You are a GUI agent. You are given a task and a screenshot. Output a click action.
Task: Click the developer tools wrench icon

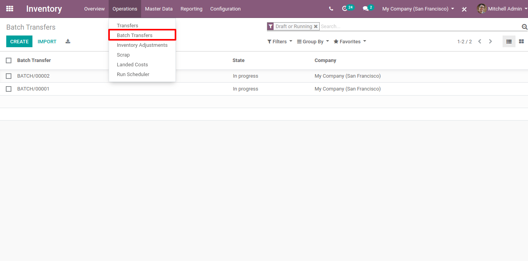coord(464,9)
